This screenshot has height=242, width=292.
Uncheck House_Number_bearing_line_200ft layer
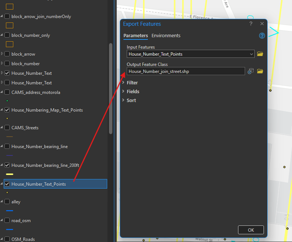pyautogui.click(x=7, y=165)
